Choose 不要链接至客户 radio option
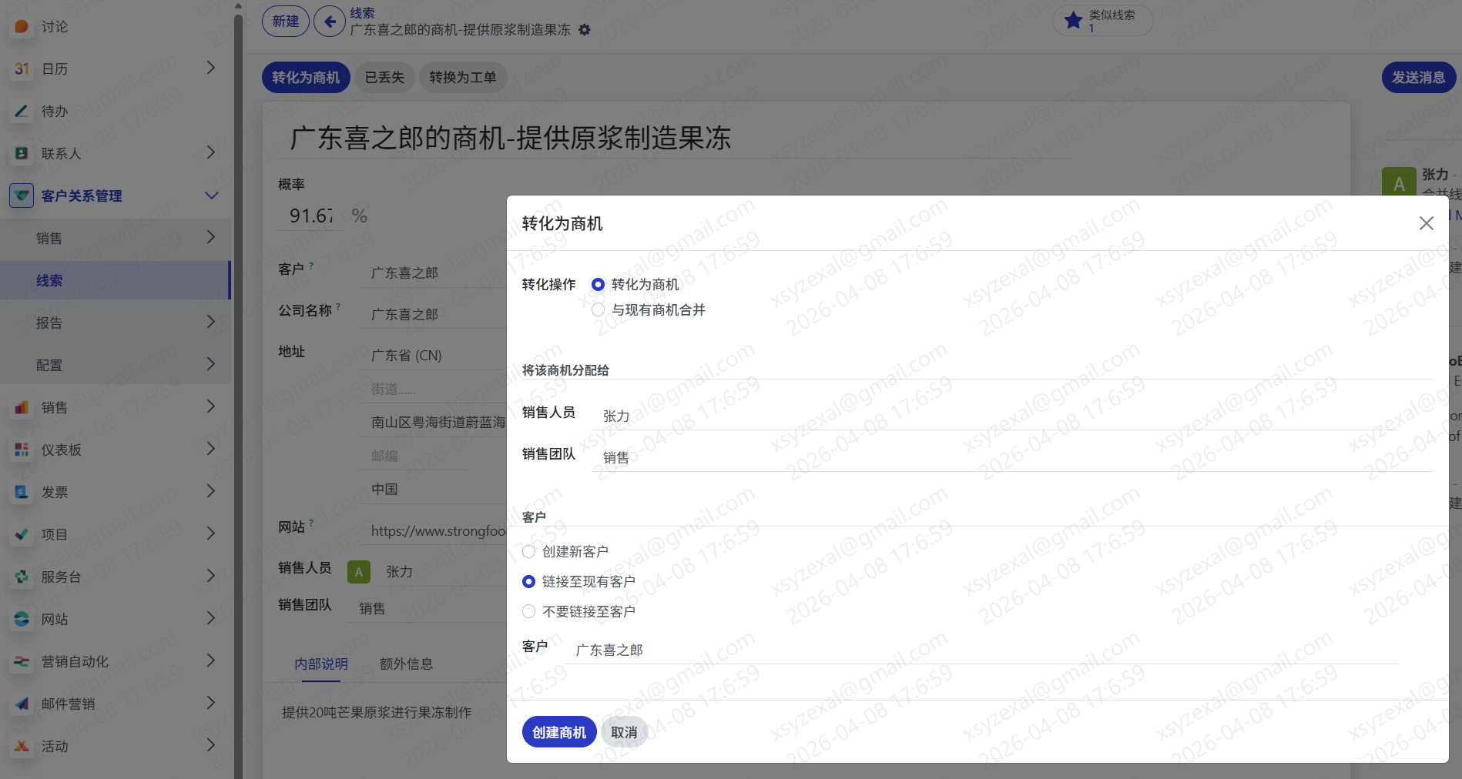 [x=528, y=612]
